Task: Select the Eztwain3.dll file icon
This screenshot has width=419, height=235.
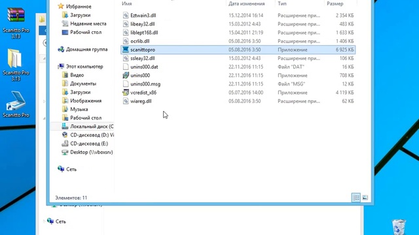Action: coord(126,16)
